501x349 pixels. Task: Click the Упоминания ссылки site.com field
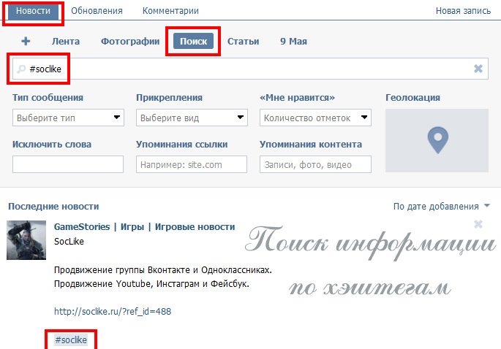tap(192, 164)
